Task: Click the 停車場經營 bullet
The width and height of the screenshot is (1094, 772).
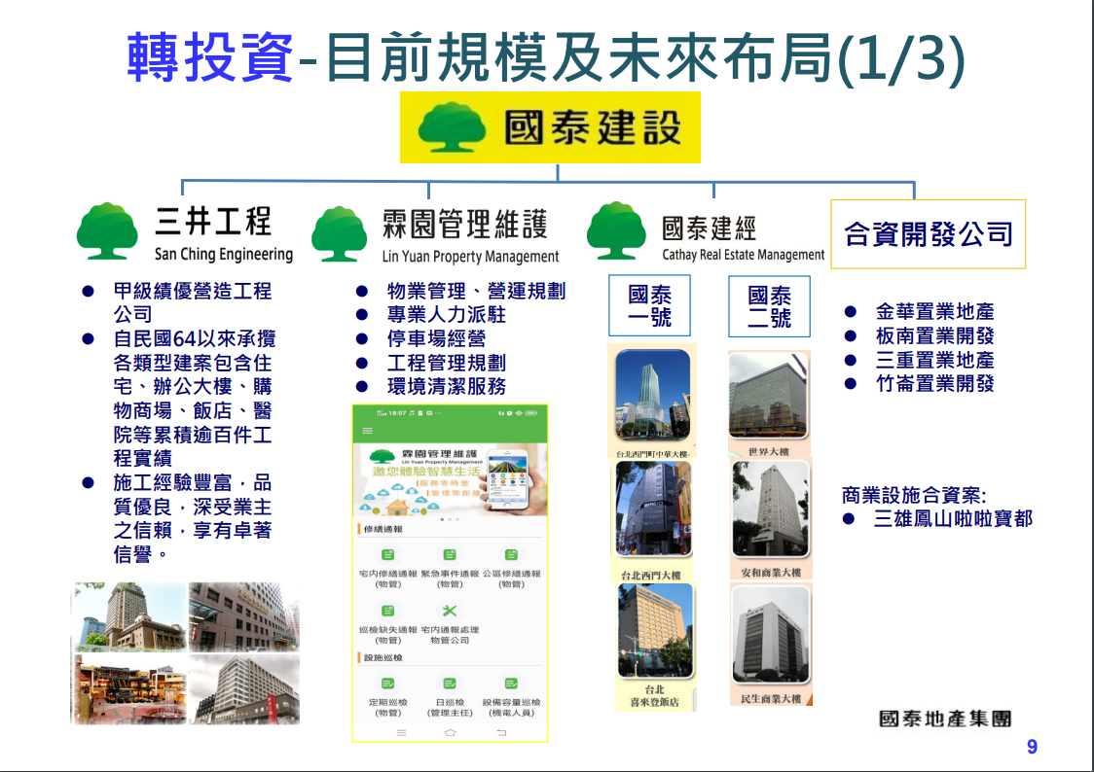Action: [x=437, y=338]
